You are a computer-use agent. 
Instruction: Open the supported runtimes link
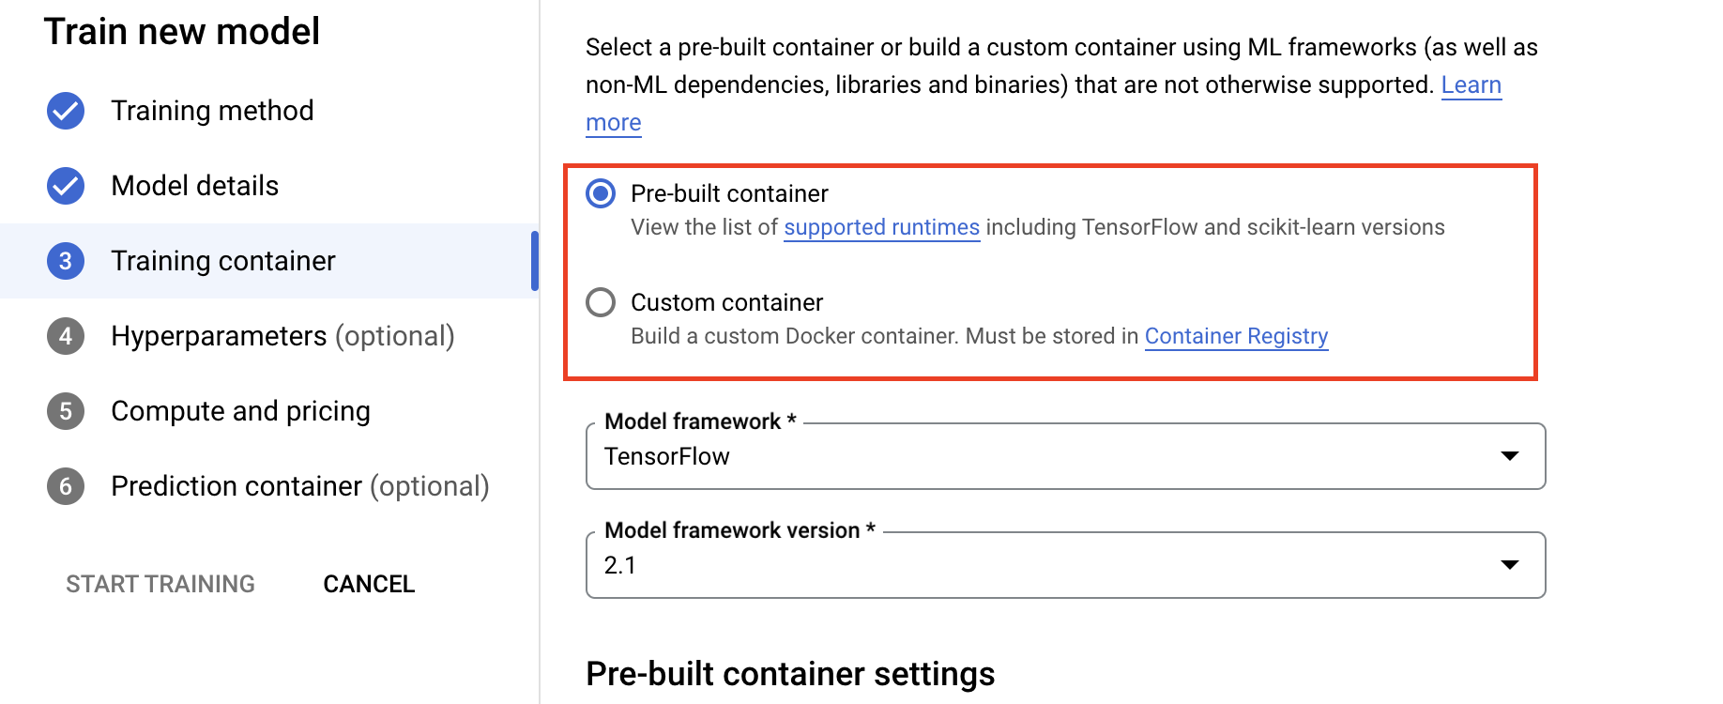click(x=880, y=227)
